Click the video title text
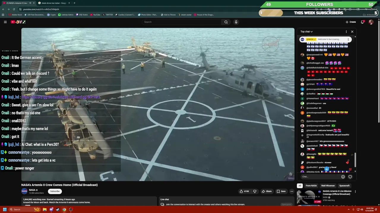 pos(59,185)
